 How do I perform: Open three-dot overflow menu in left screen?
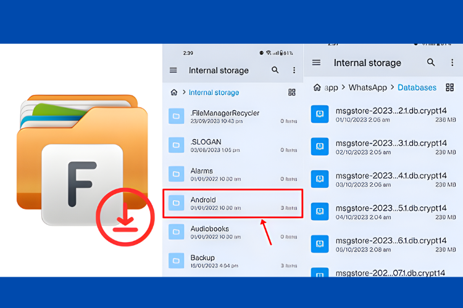pyautogui.click(x=294, y=70)
